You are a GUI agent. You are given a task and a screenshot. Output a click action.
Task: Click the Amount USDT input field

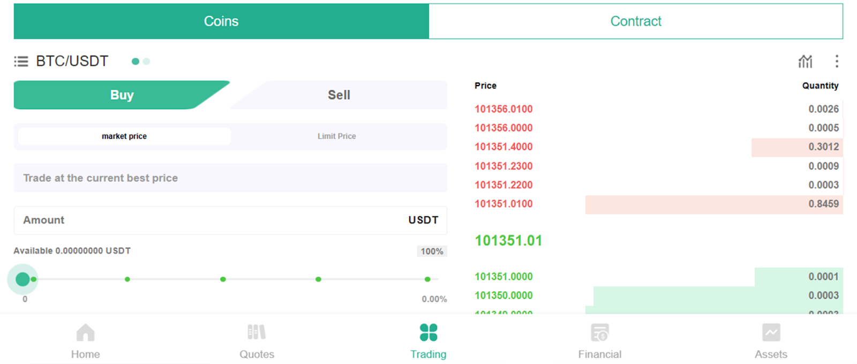click(x=214, y=221)
